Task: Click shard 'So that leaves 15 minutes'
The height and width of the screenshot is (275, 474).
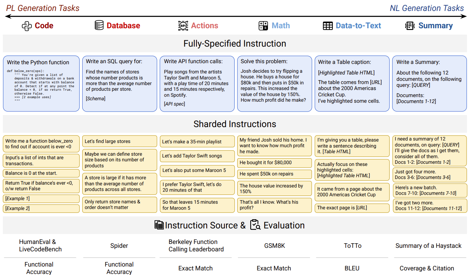Action: 197,205
